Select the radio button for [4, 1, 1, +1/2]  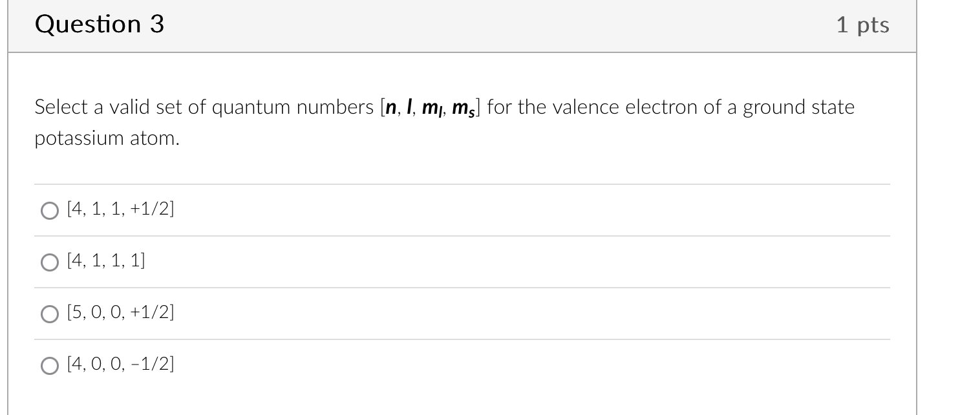[50, 211]
